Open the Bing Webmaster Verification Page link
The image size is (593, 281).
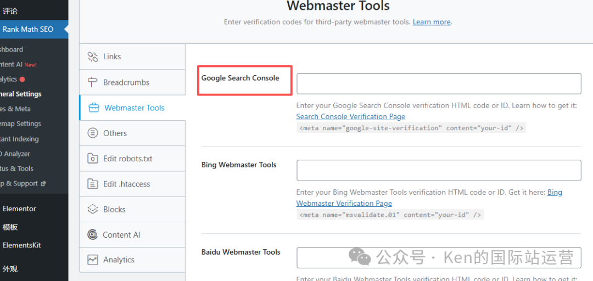click(429, 198)
